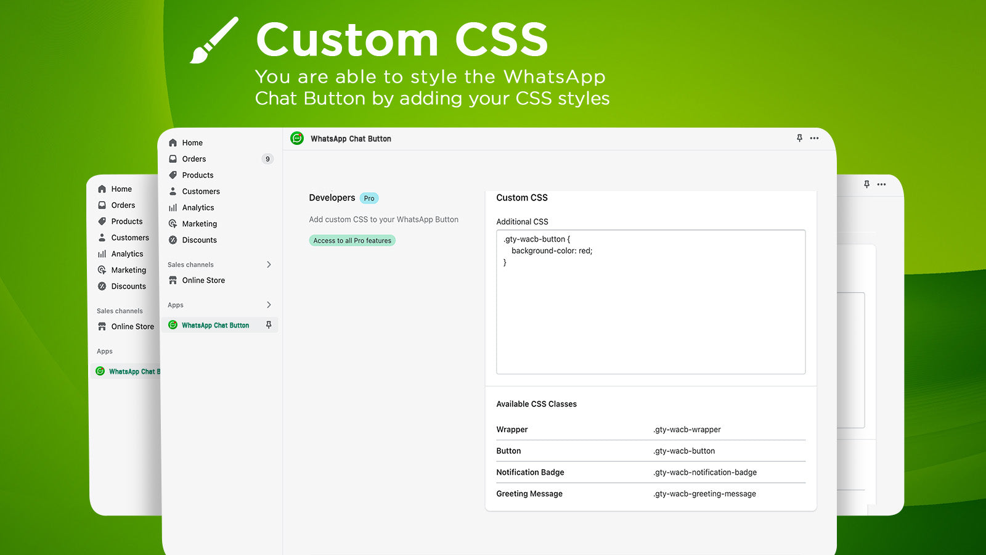Open the three-dot overflow menu
Viewport: 986px width, 555px height.
814,138
